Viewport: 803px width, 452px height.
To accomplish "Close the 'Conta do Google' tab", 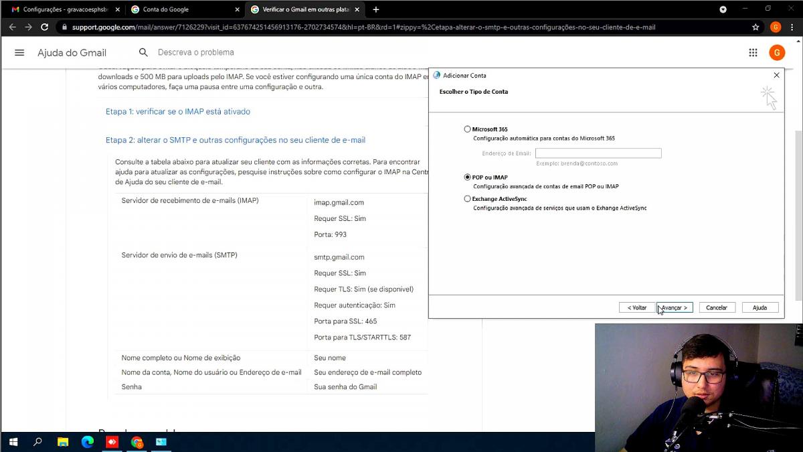I will (x=237, y=9).
